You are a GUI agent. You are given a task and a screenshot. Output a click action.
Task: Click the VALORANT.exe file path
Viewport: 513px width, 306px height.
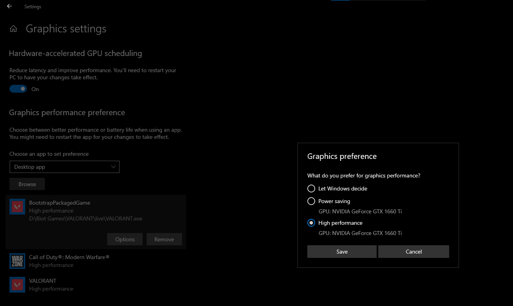tap(86, 218)
